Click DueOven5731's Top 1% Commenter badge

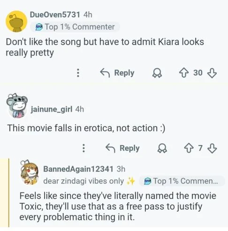pos(75,27)
